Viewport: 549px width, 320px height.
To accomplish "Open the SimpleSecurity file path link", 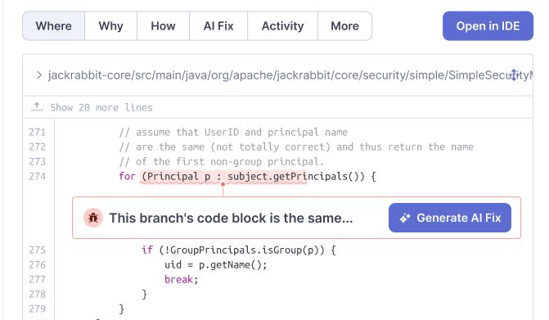I will 290,75.
